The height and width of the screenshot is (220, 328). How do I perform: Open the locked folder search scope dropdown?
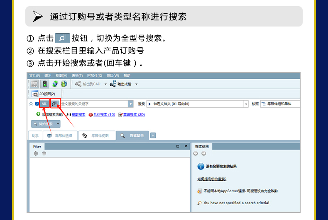pos(246,104)
